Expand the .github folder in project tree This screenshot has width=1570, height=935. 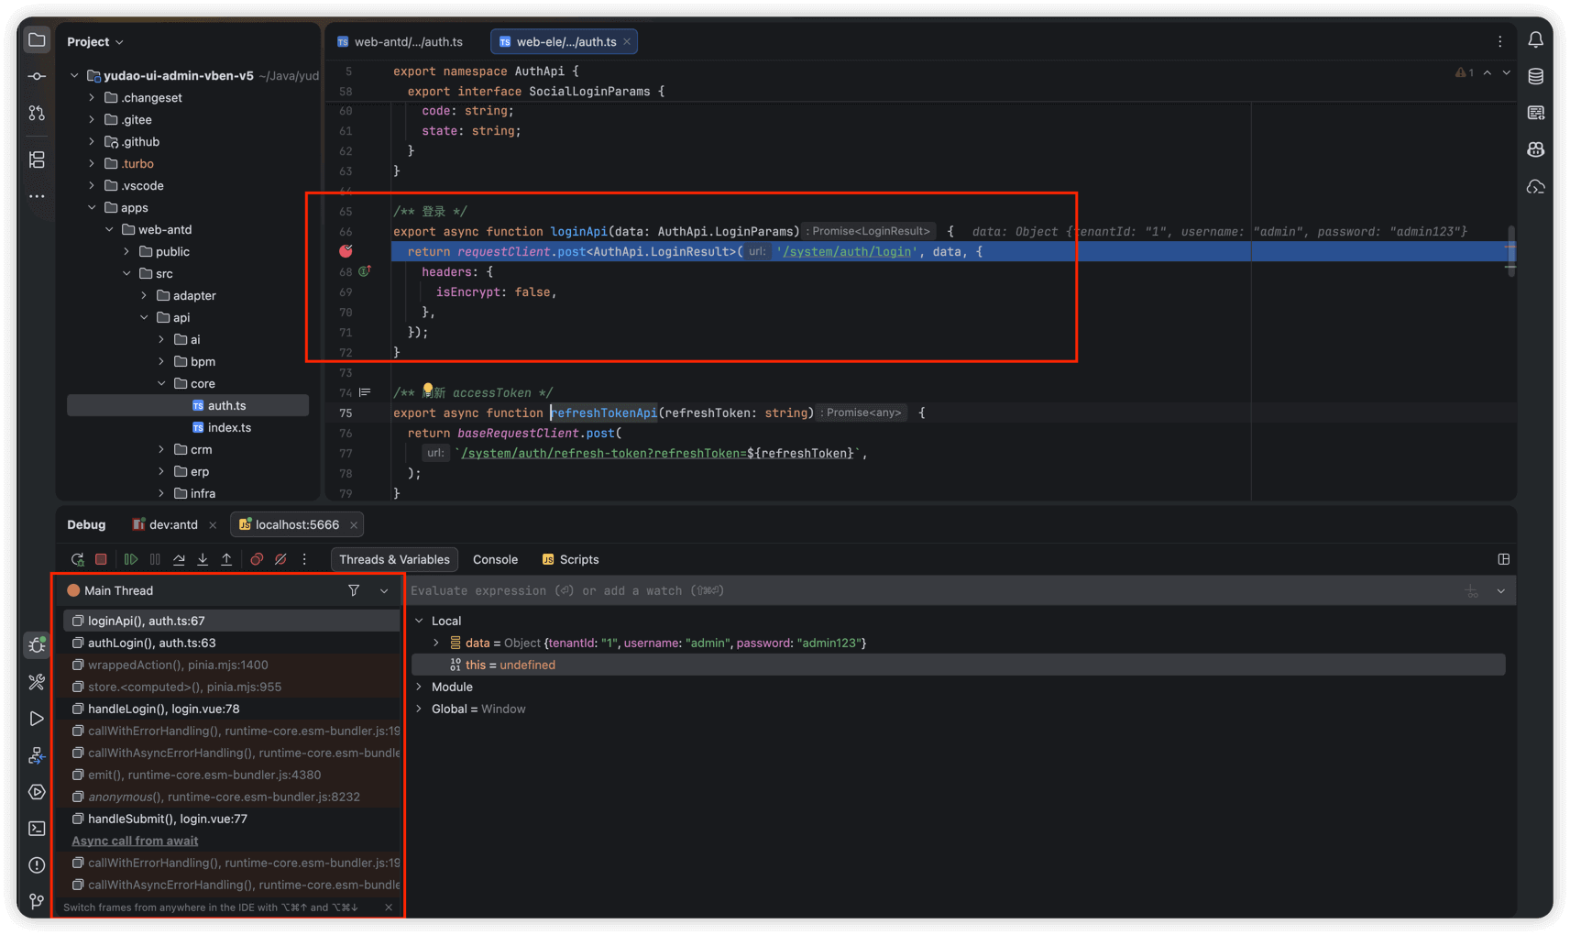(92, 142)
